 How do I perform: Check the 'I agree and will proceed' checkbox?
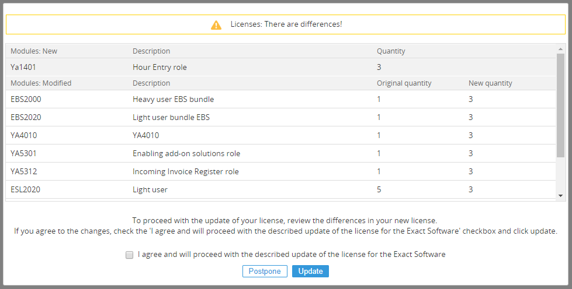[x=130, y=255]
